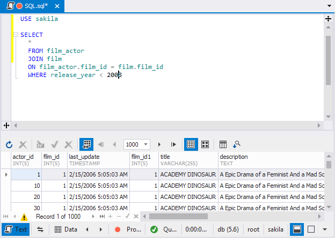The width and height of the screenshot is (335, 238).
Task: Go to next page of records
Action: 159,144
